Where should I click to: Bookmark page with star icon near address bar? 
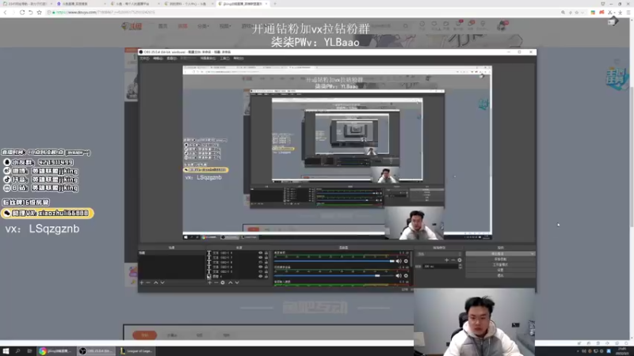point(39,13)
